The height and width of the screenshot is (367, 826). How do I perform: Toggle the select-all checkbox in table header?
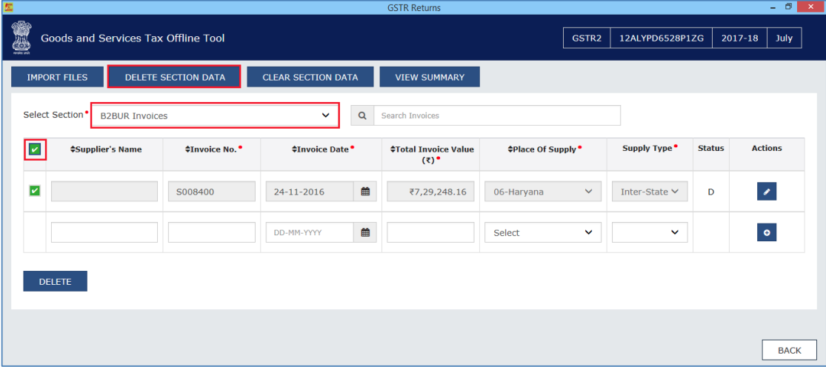click(x=35, y=150)
